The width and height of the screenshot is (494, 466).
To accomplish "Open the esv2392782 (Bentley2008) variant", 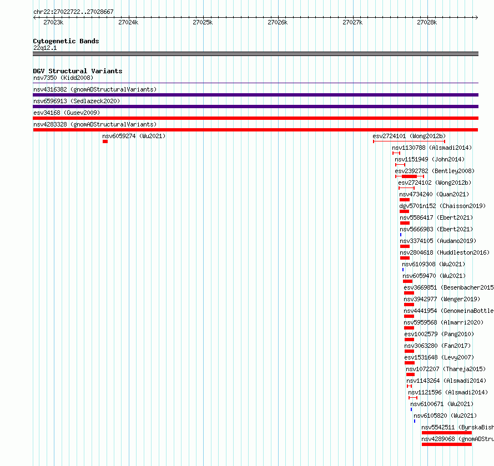I will (410, 176).
